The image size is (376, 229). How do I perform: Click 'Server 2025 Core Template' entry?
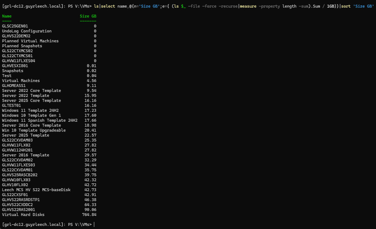point(31,100)
